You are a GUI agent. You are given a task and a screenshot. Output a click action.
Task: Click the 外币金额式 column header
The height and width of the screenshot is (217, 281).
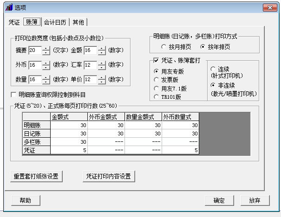[106, 117]
